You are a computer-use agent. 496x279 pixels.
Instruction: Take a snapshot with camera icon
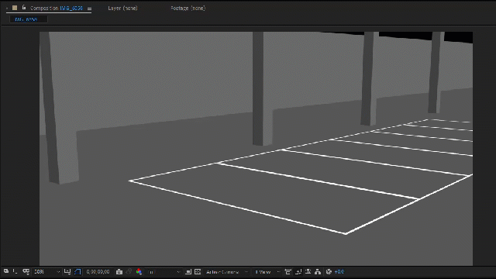click(x=119, y=272)
